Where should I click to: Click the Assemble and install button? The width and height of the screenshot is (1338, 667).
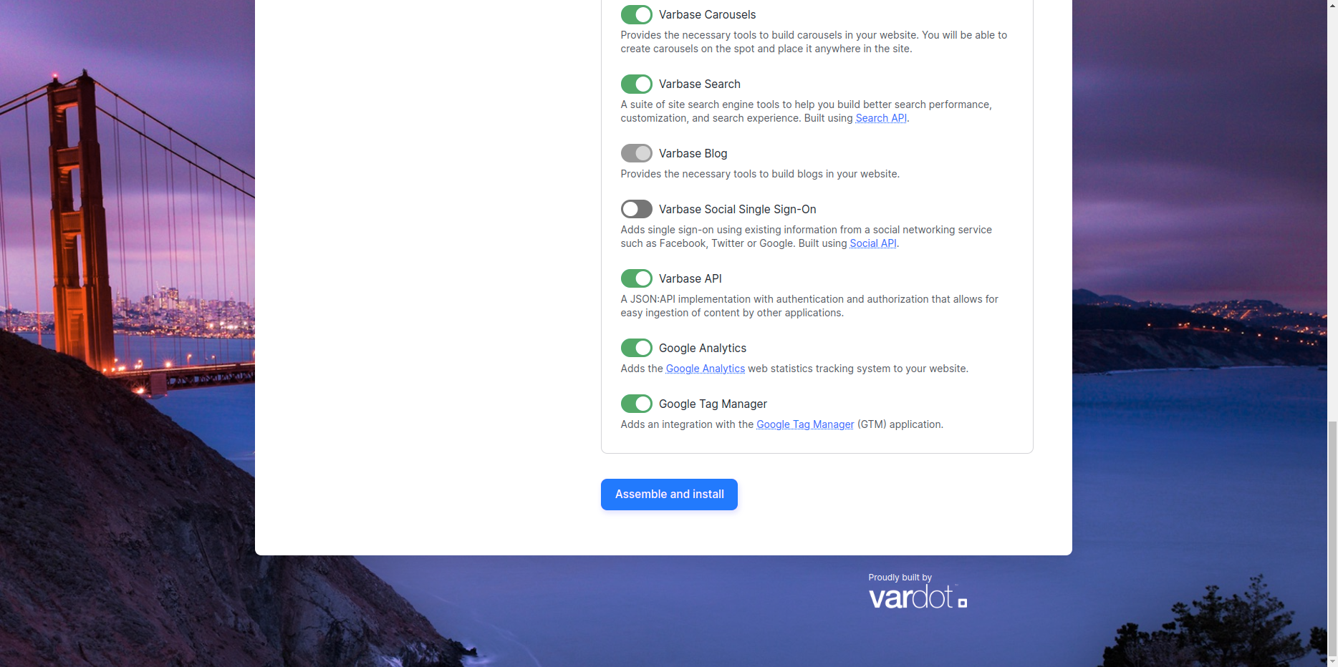[669, 495]
